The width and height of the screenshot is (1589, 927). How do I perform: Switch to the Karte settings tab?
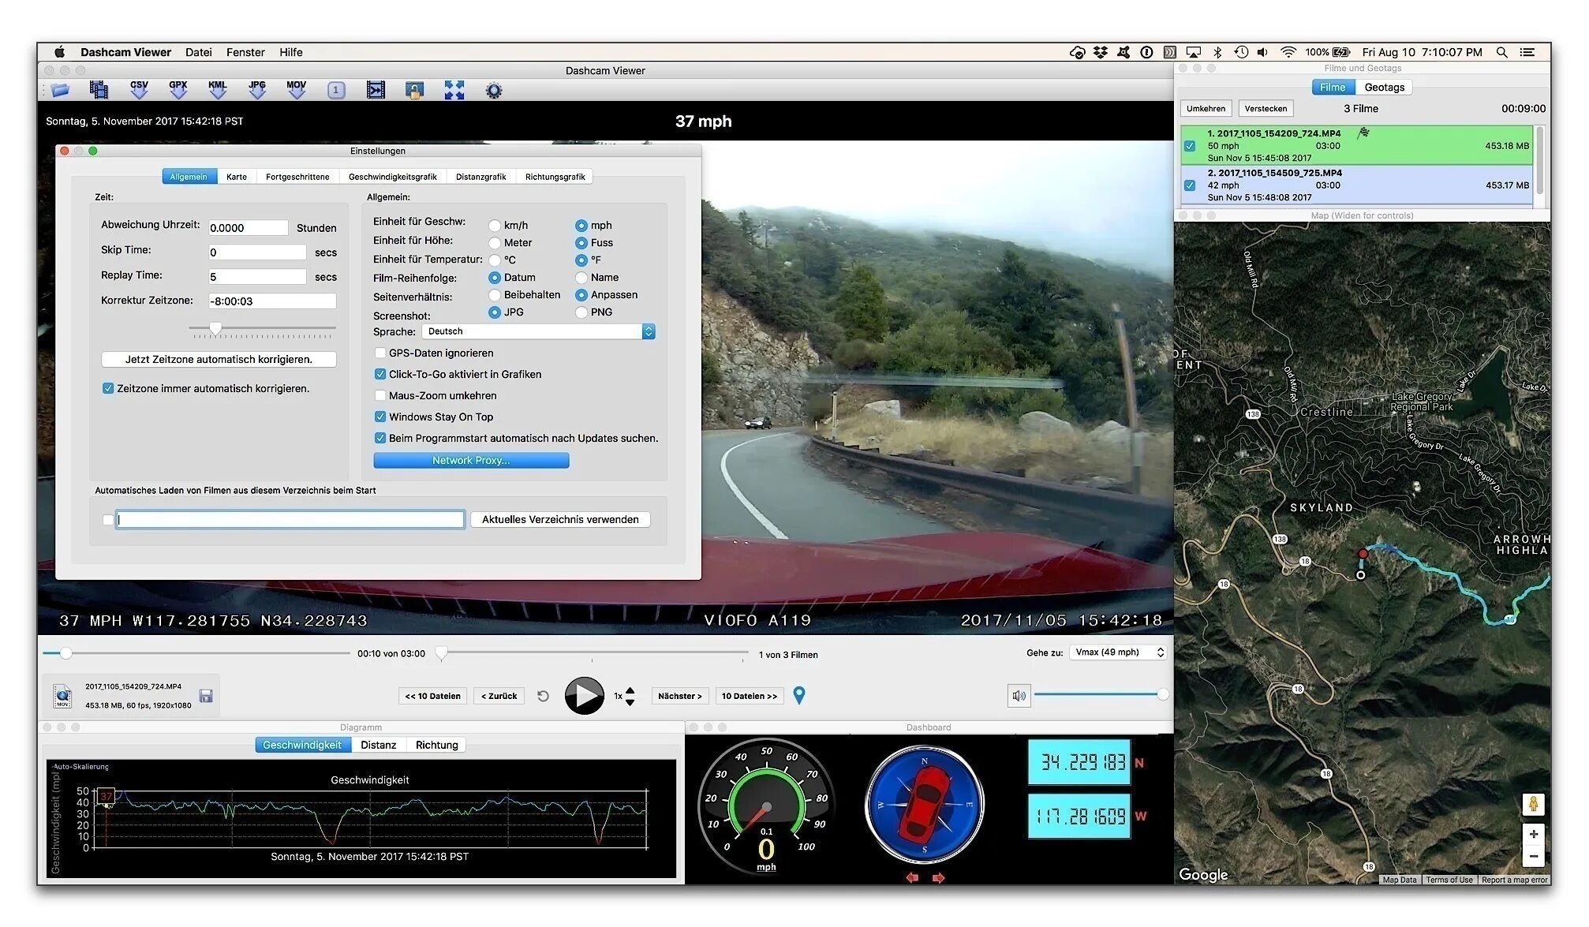237,177
